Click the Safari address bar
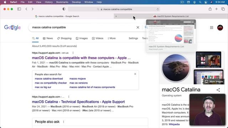Image resolution: width=228 pixels, height=128 pixels. point(114,9)
